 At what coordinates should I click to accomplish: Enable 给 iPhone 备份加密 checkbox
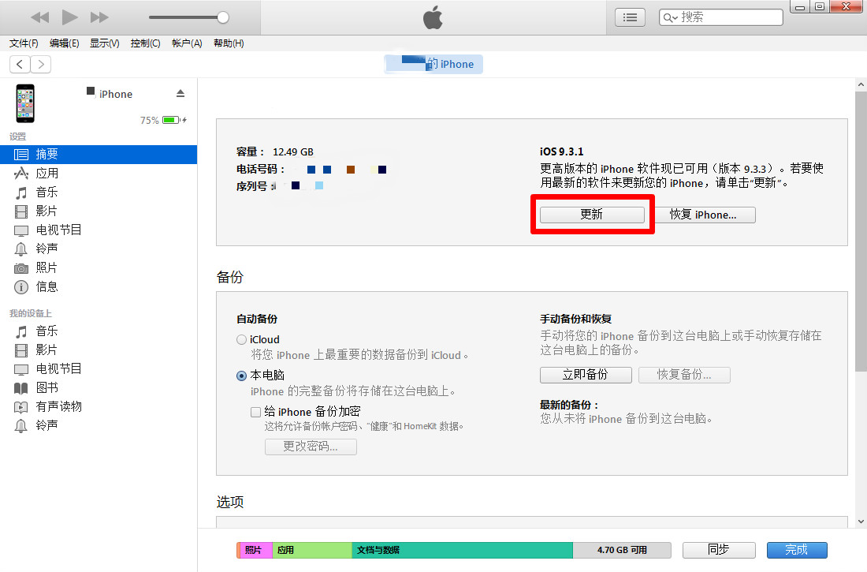pos(255,412)
